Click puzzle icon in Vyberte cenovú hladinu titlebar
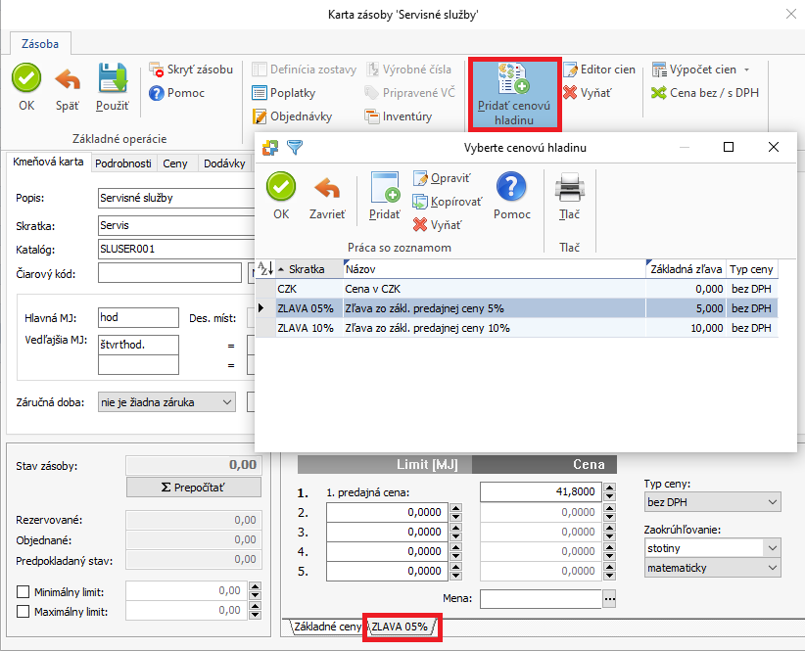This screenshot has width=805, height=651. click(270, 148)
